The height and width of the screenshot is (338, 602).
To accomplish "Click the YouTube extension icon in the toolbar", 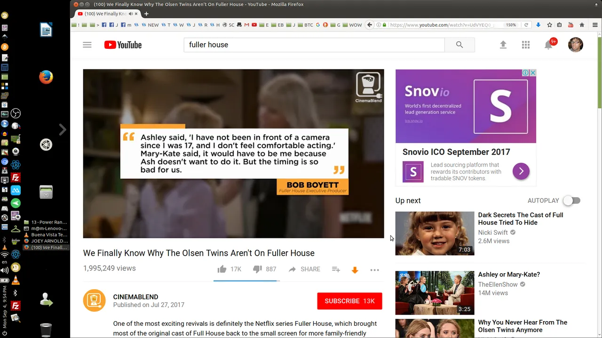I will tap(570, 25).
